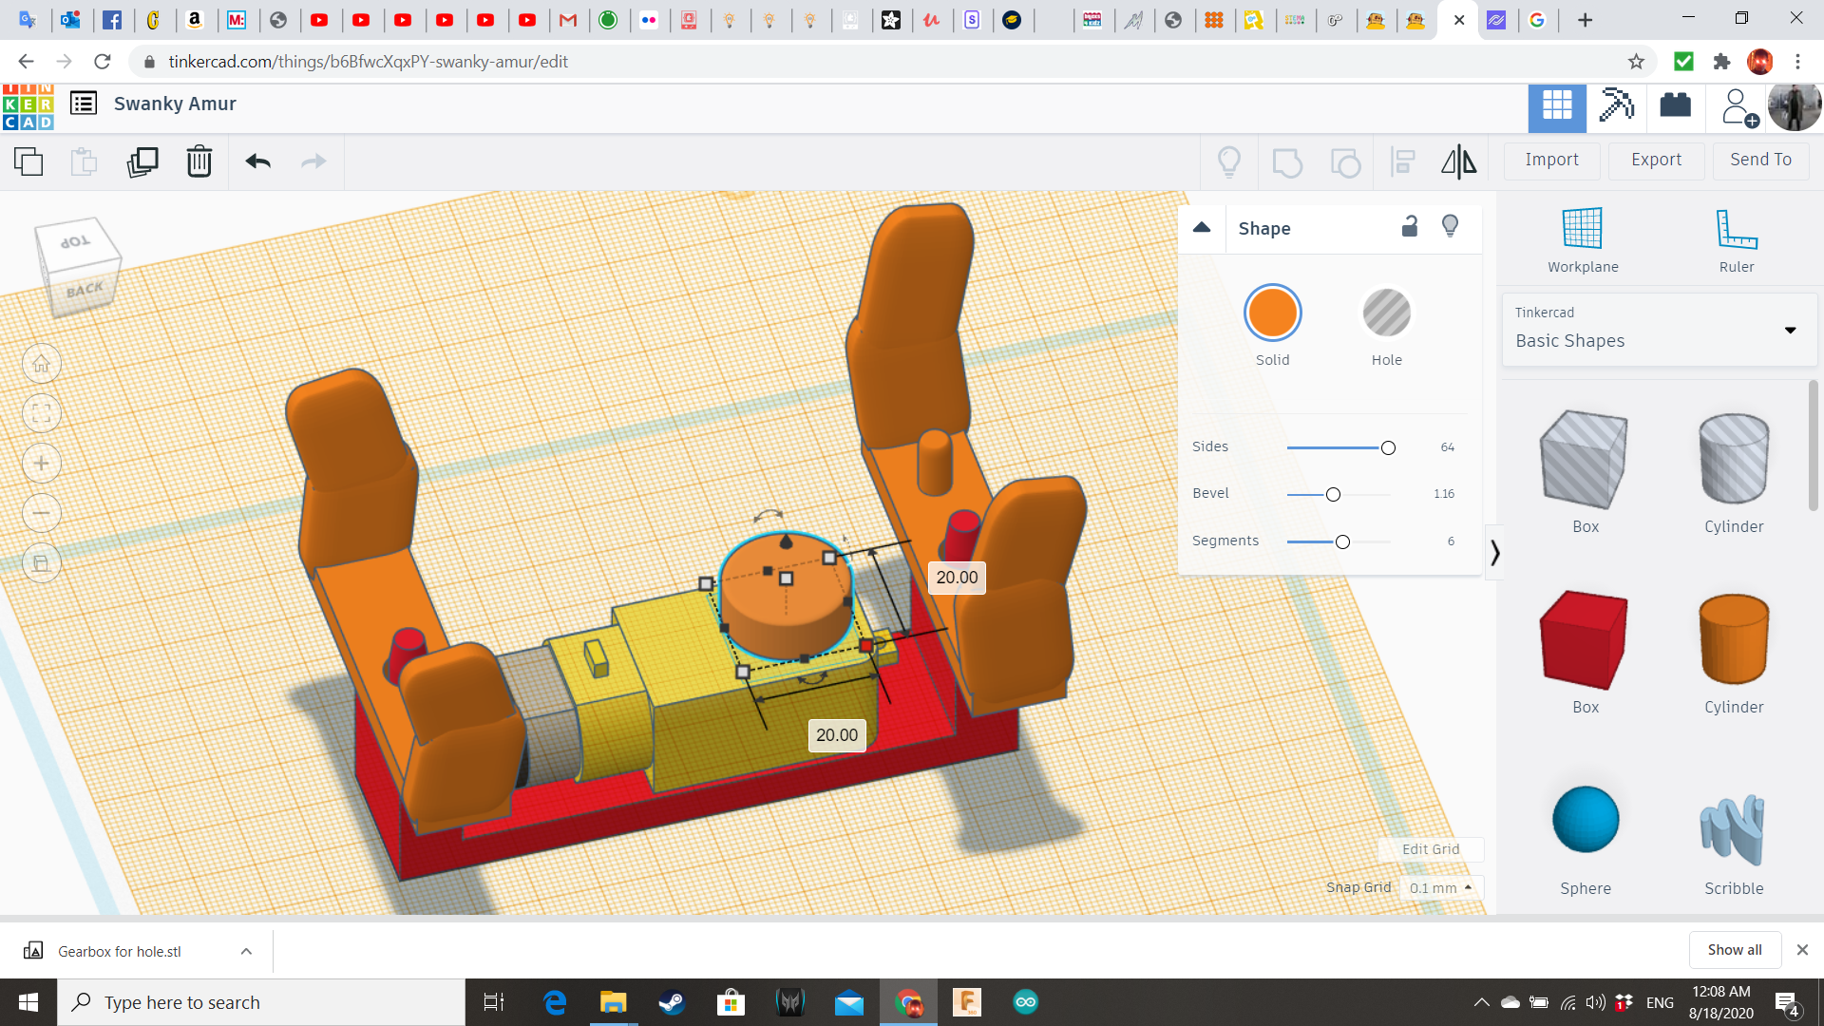Click the Undo arrow
Screen dimensions: 1824x1026
[x=257, y=162]
